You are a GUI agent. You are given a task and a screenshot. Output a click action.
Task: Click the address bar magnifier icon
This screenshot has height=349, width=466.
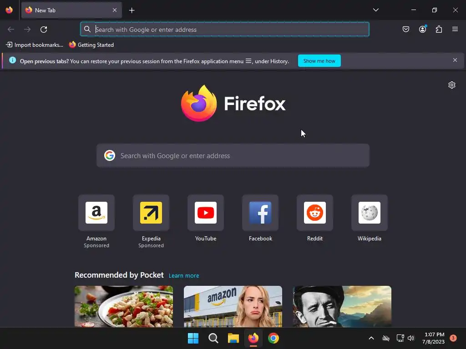pos(87,29)
